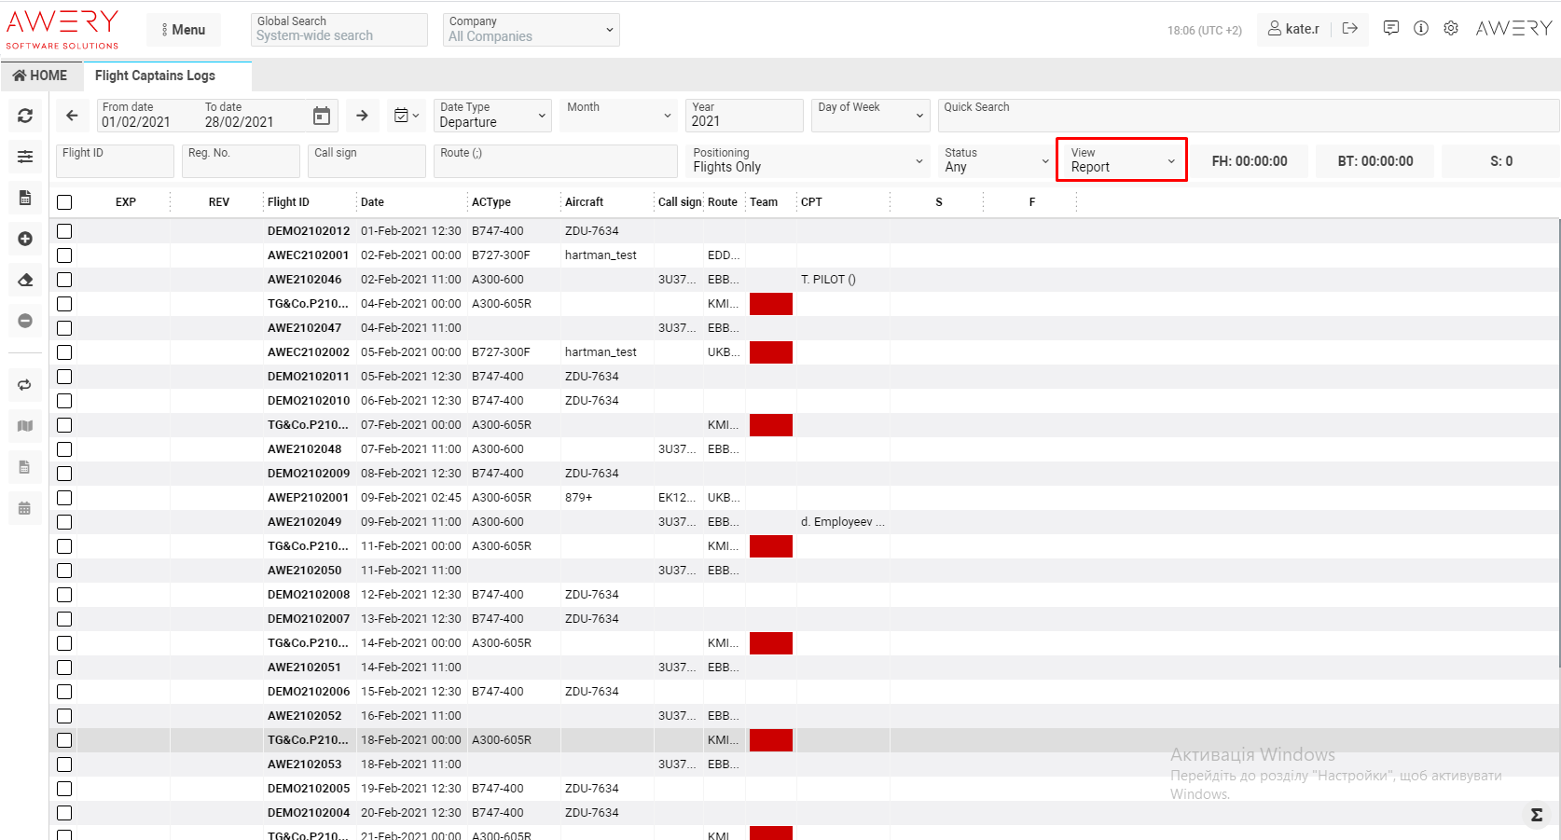Open the main Menu button

pos(184,30)
